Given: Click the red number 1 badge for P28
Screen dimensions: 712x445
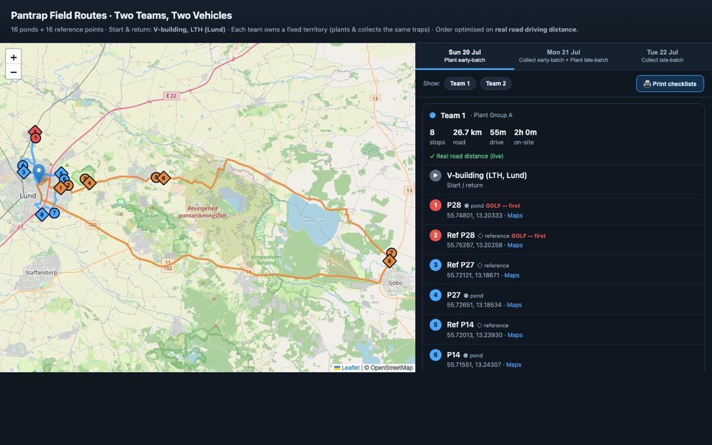Looking at the screenshot, I should [436, 205].
